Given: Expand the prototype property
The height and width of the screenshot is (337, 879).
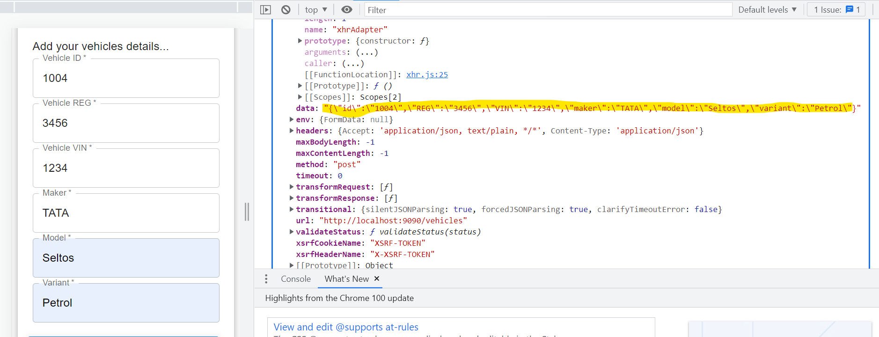Looking at the screenshot, I should (300, 41).
